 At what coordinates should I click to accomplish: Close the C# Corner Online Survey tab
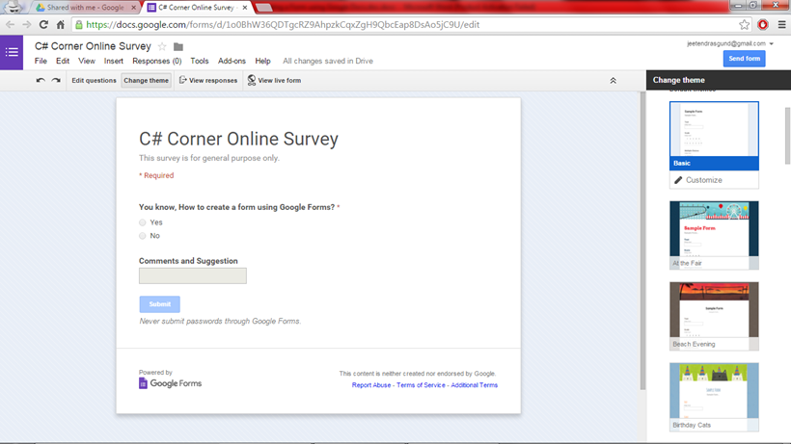[x=245, y=8]
